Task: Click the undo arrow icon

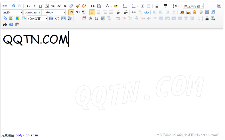Action: coord(13,6)
